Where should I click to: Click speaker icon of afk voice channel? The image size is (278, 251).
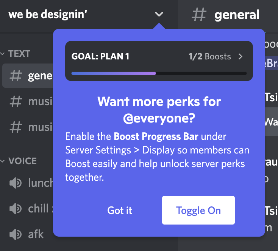click(16, 234)
